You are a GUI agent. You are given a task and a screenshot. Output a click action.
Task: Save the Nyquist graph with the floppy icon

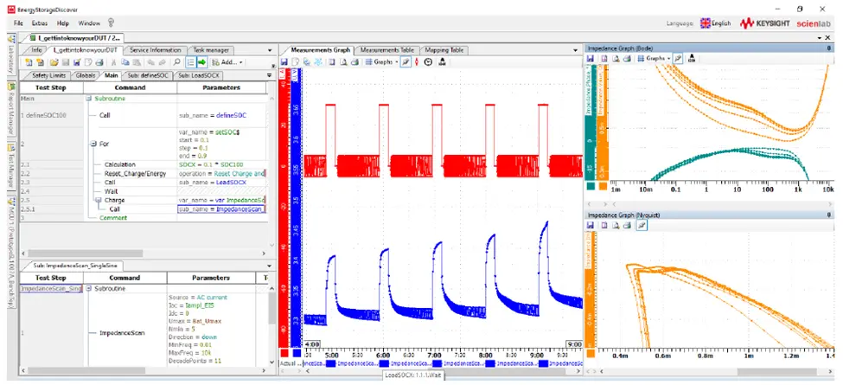[590, 225]
